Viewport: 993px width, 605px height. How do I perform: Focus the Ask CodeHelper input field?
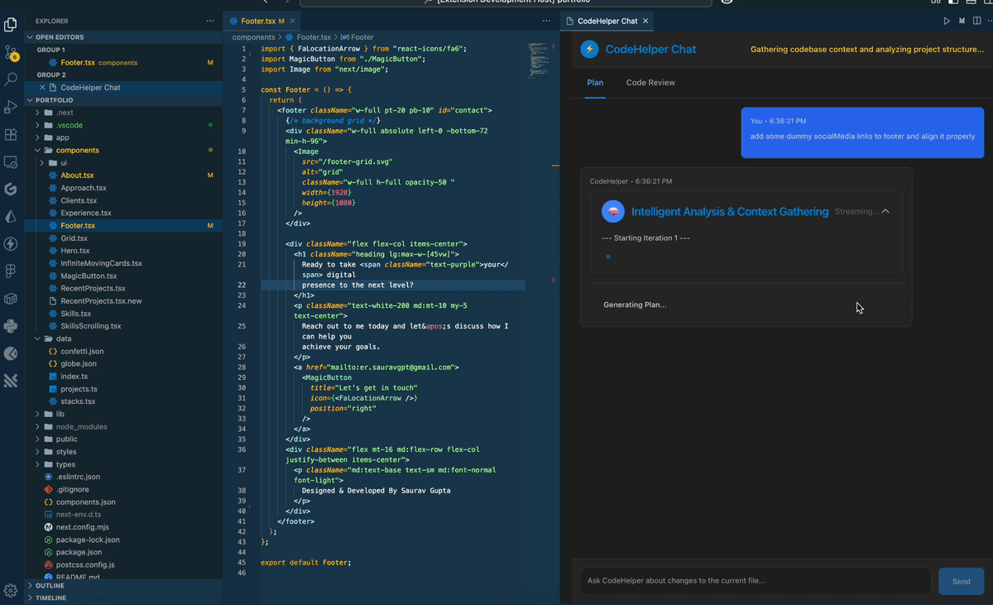756,581
